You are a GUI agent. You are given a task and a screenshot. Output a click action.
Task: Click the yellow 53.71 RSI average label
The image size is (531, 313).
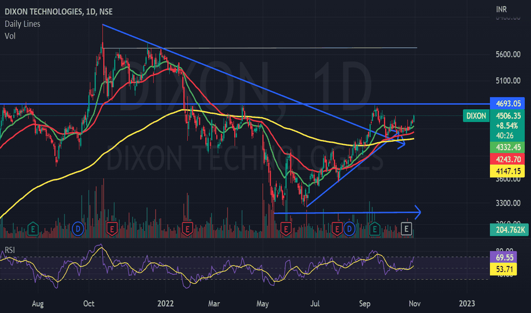(505, 269)
